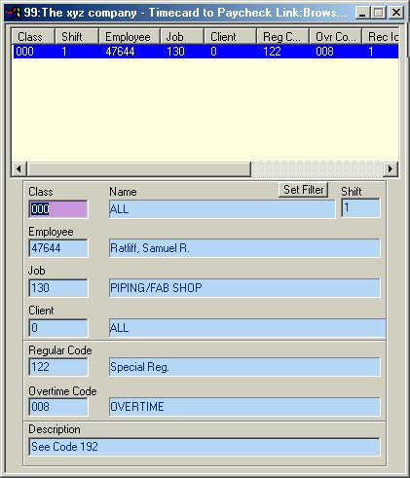Image resolution: width=410 pixels, height=478 pixels.
Task: Click the horizontal scrollbar thumb
Action: (x=138, y=168)
